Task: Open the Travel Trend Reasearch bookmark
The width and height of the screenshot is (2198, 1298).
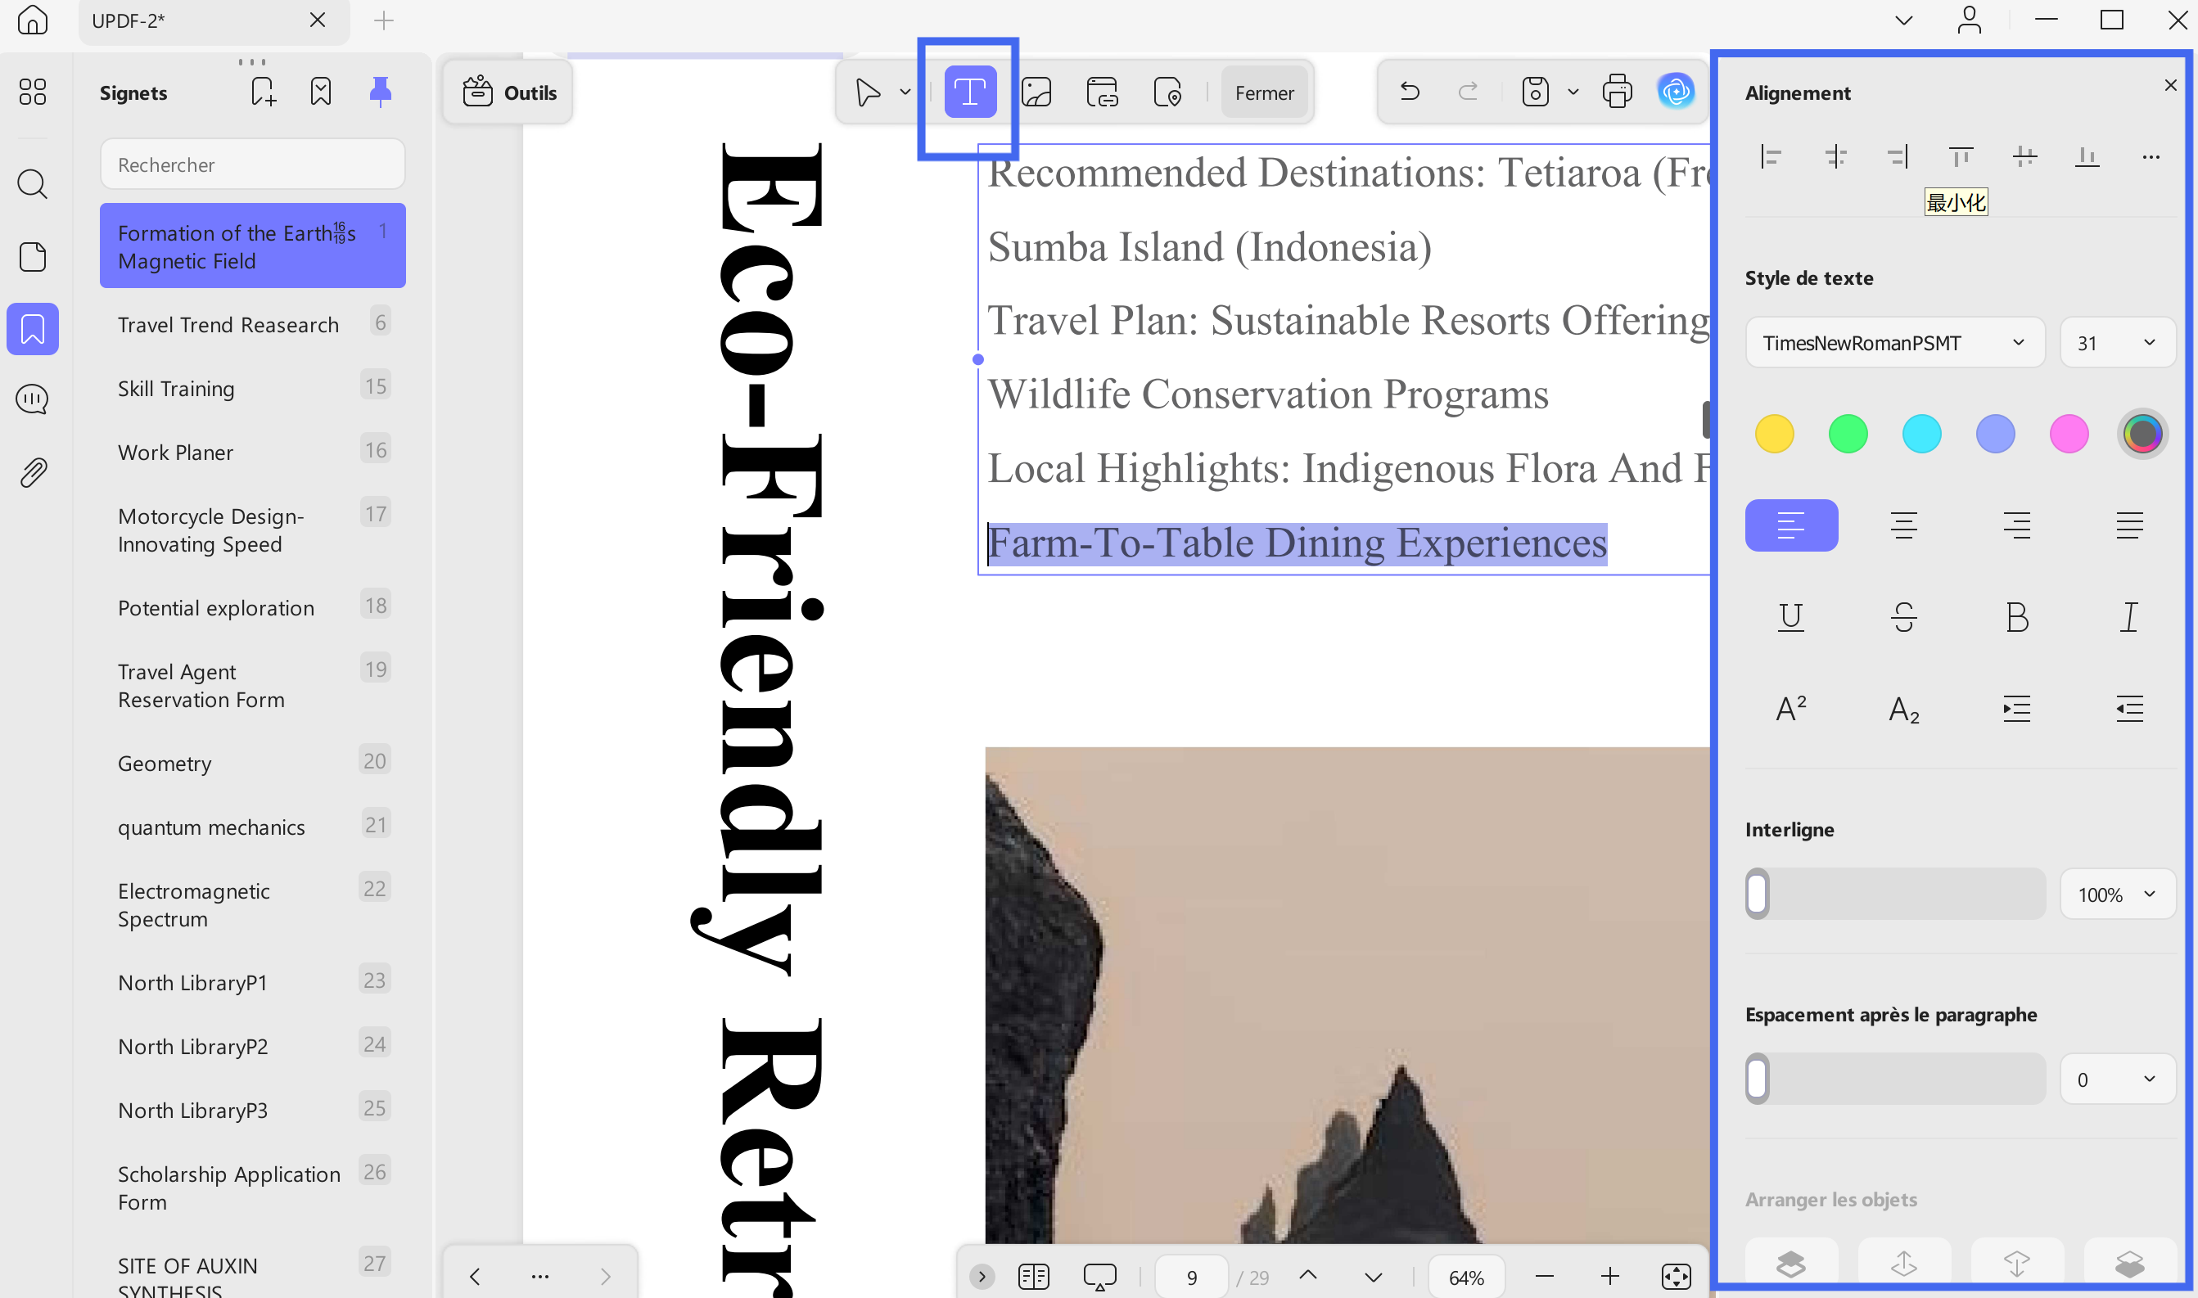Action: [x=253, y=324]
